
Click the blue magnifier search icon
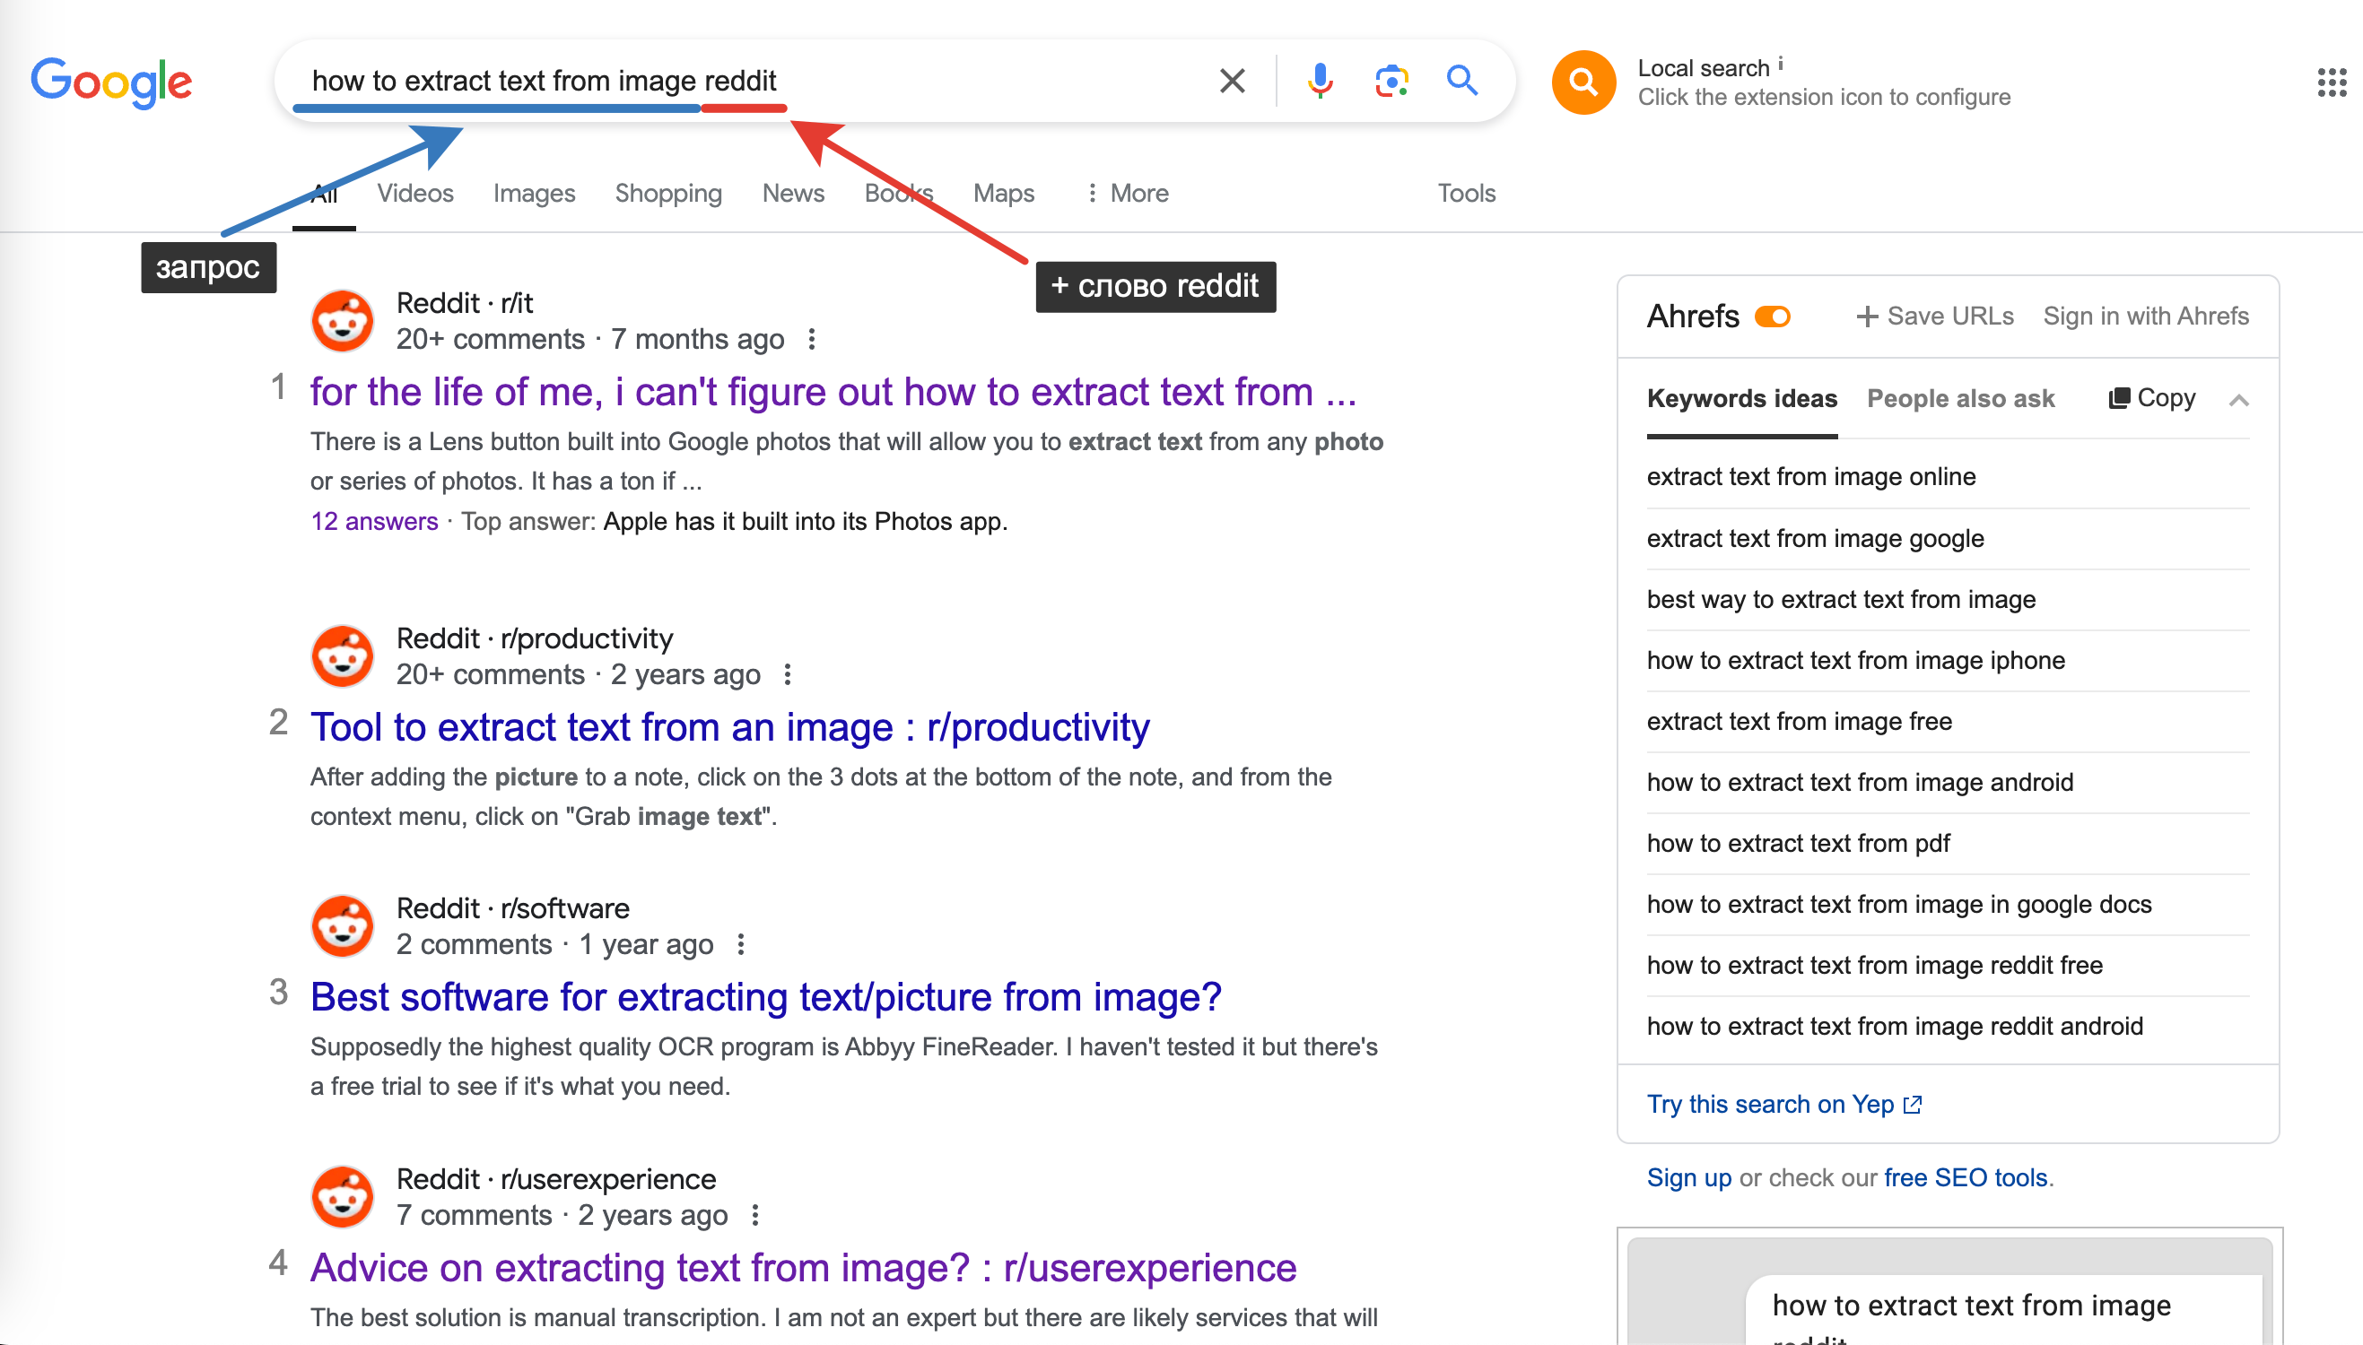(1462, 82)
